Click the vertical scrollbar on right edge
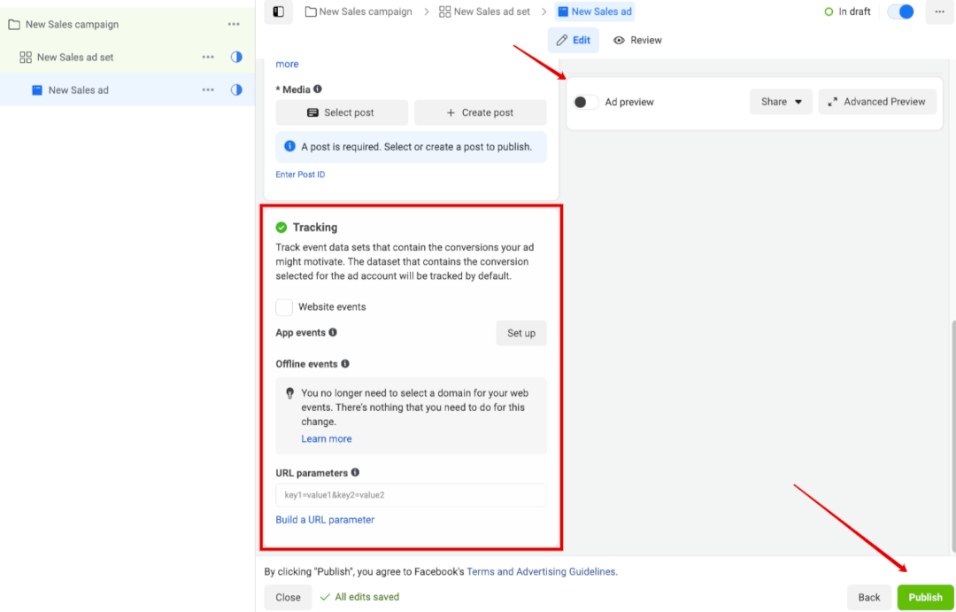Image resolution: width=956 pixels, height=612 pixels. tap(953, 435)
